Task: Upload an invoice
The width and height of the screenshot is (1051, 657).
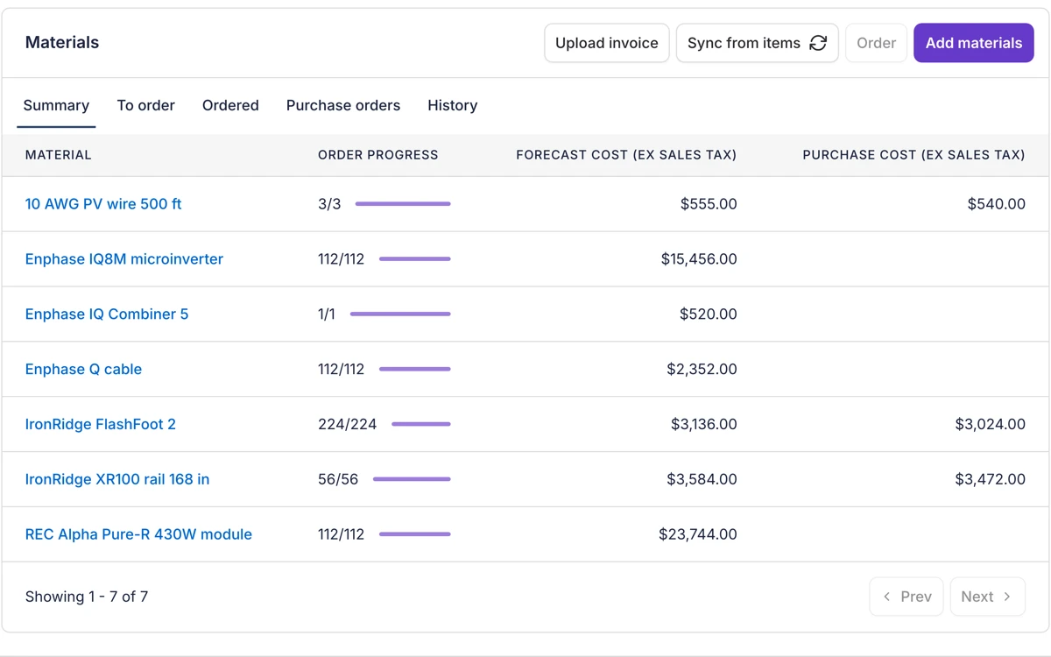Action: pyautogui.click(x=607, y=43)
